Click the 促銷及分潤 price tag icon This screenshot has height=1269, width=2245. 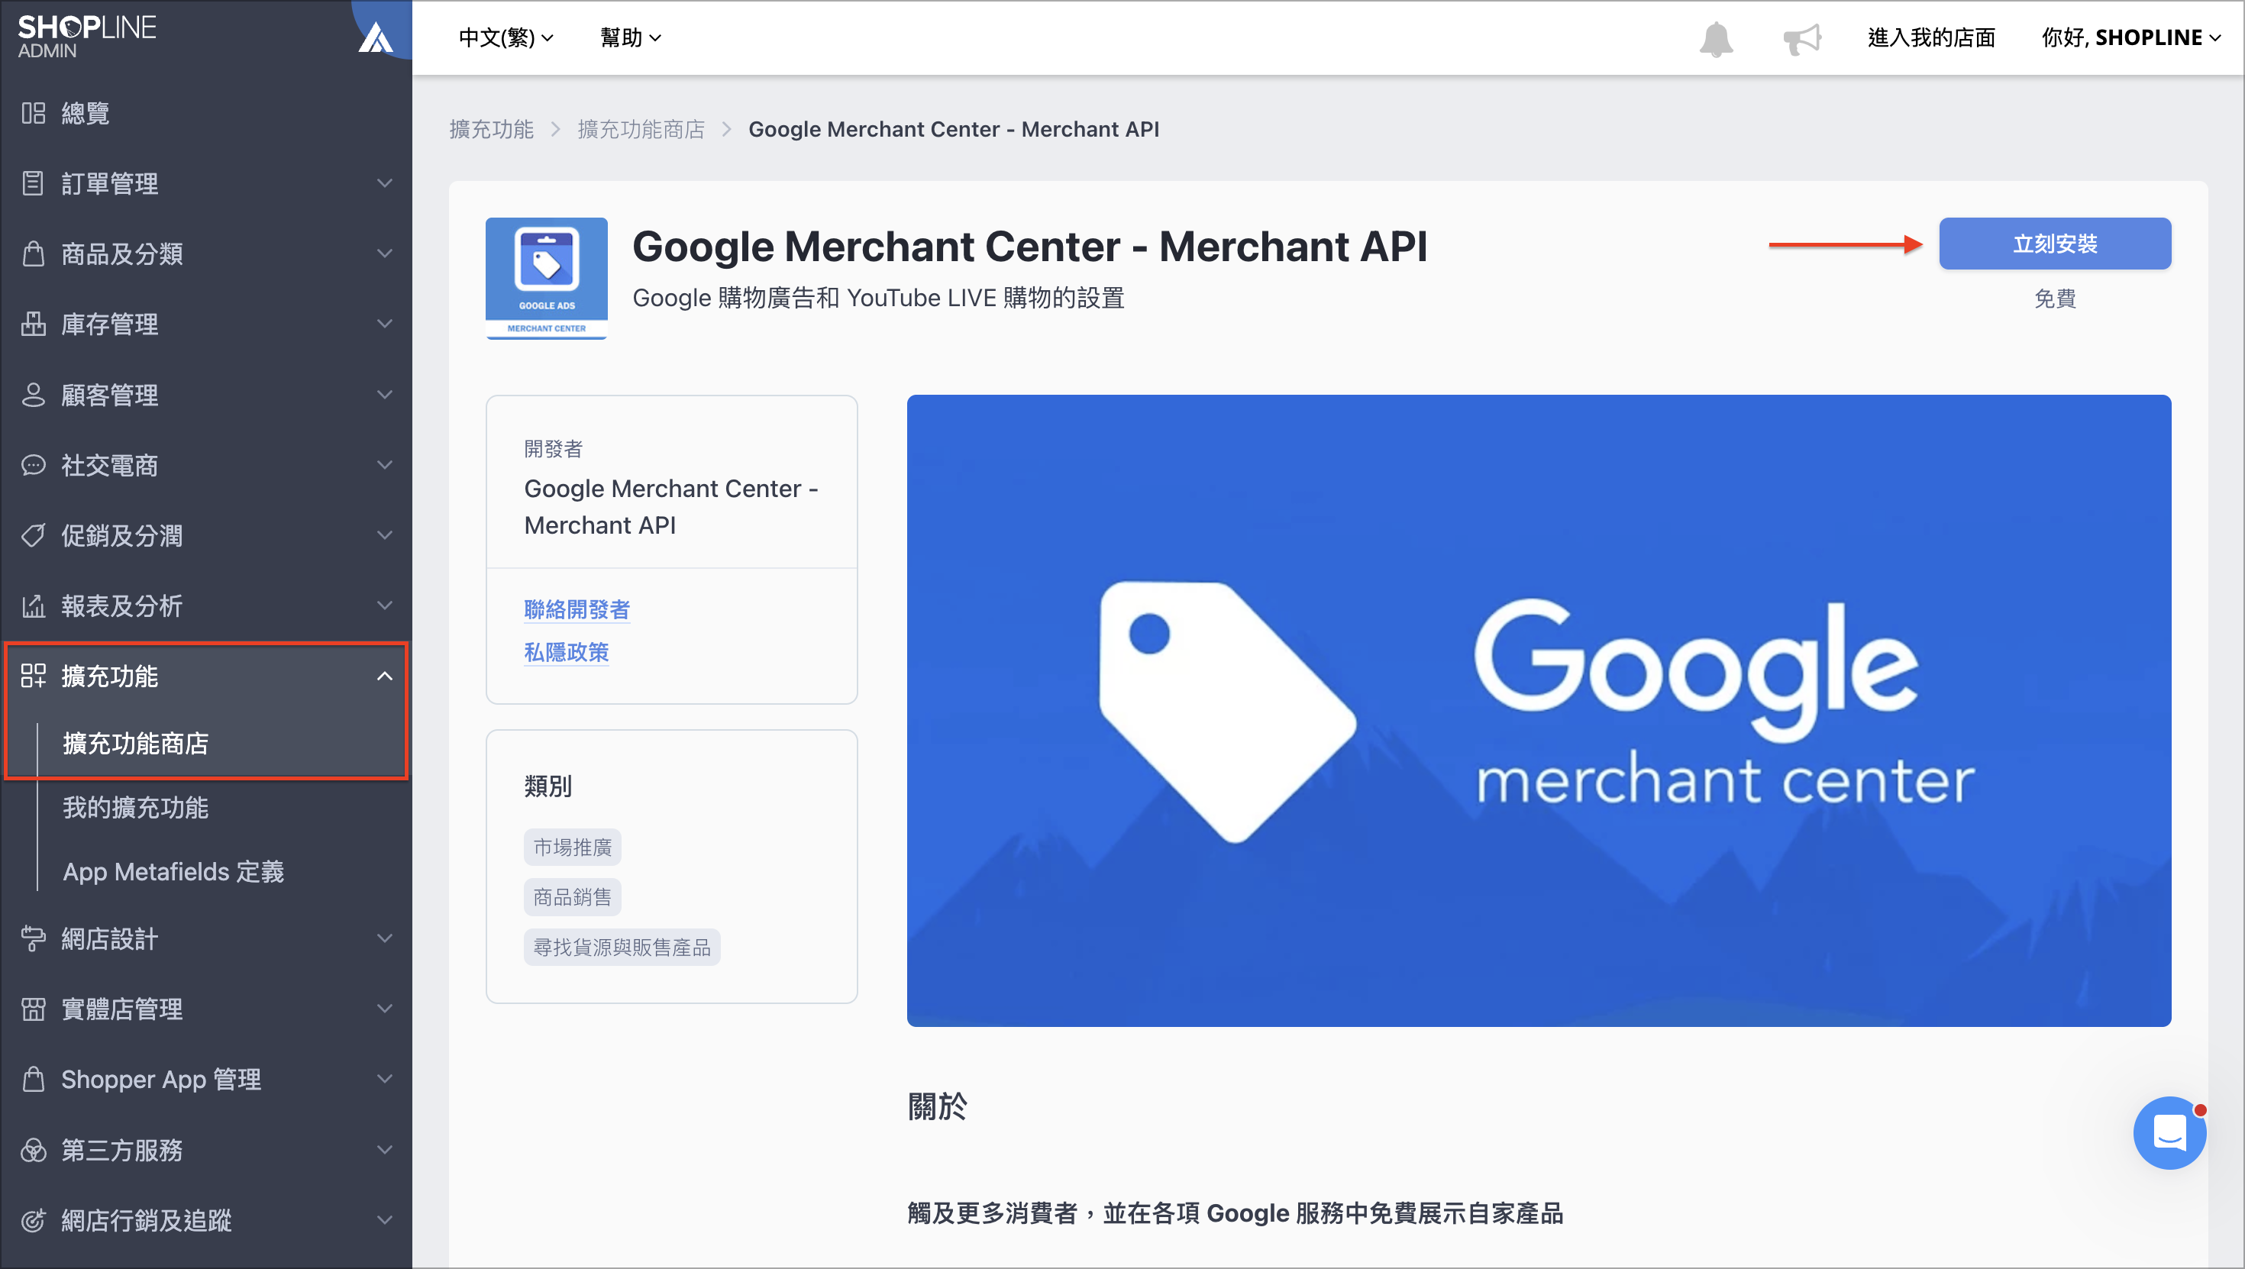[x=33, y=535]
